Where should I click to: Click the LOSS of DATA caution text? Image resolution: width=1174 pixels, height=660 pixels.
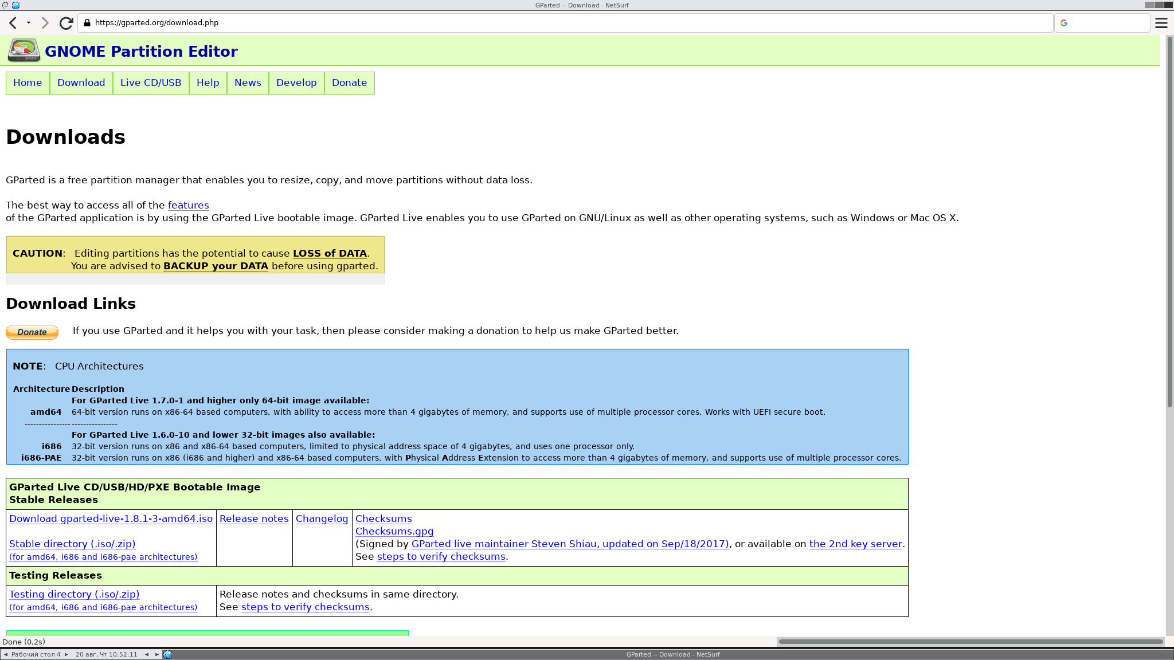pos(330,253)
